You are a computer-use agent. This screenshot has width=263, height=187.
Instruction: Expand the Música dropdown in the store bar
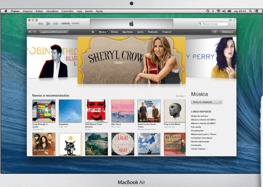tap(103, 32)
